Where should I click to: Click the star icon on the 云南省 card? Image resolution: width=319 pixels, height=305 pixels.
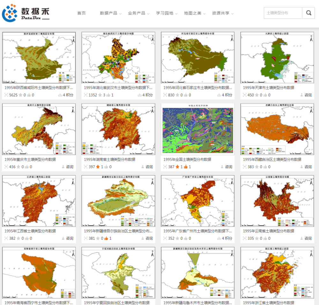point(257,238)
